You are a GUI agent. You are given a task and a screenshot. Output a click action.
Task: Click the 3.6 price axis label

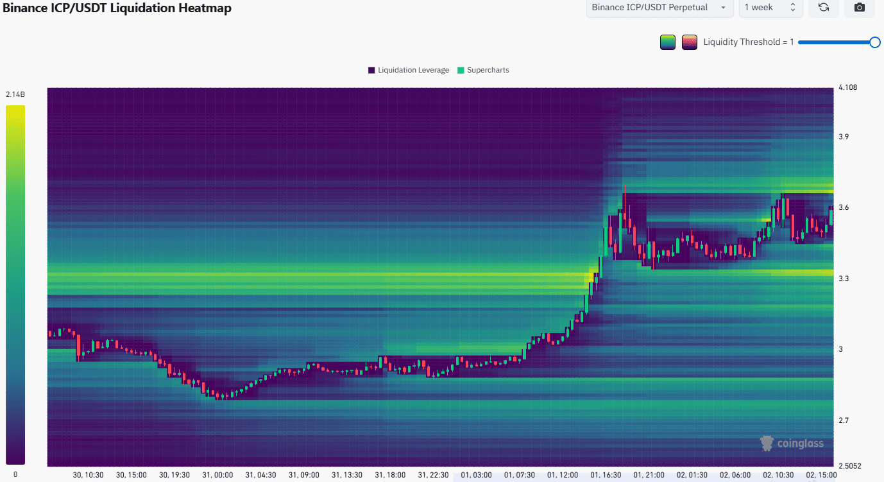pyautogui.click(x=844, y=208)
